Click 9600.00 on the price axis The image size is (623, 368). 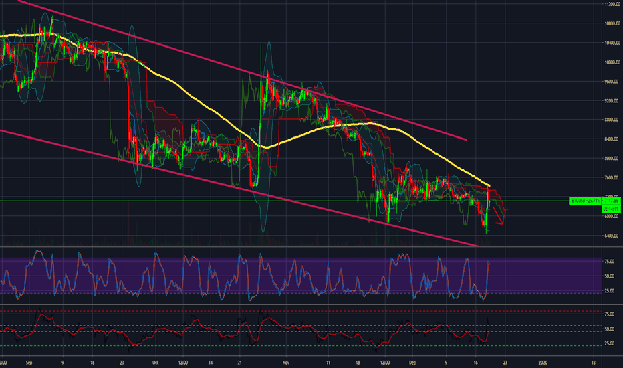pyautogui.click(x=612, y=81)
